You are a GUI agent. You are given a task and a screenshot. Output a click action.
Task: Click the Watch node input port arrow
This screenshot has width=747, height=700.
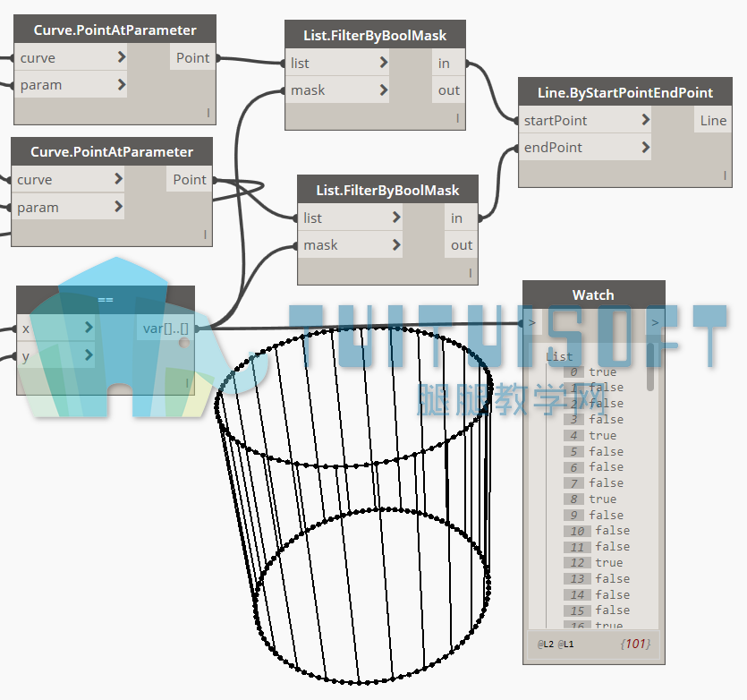tap(532, 323)
